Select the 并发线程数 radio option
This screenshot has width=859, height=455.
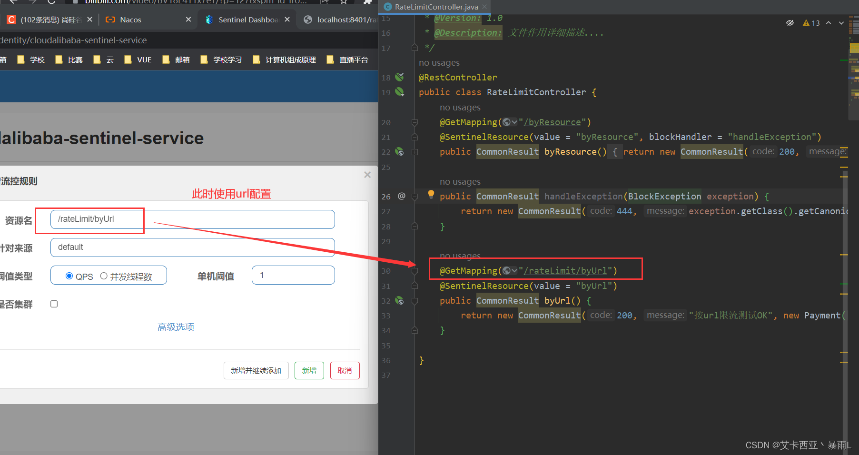pyautogui.click(x=104, y=276)
